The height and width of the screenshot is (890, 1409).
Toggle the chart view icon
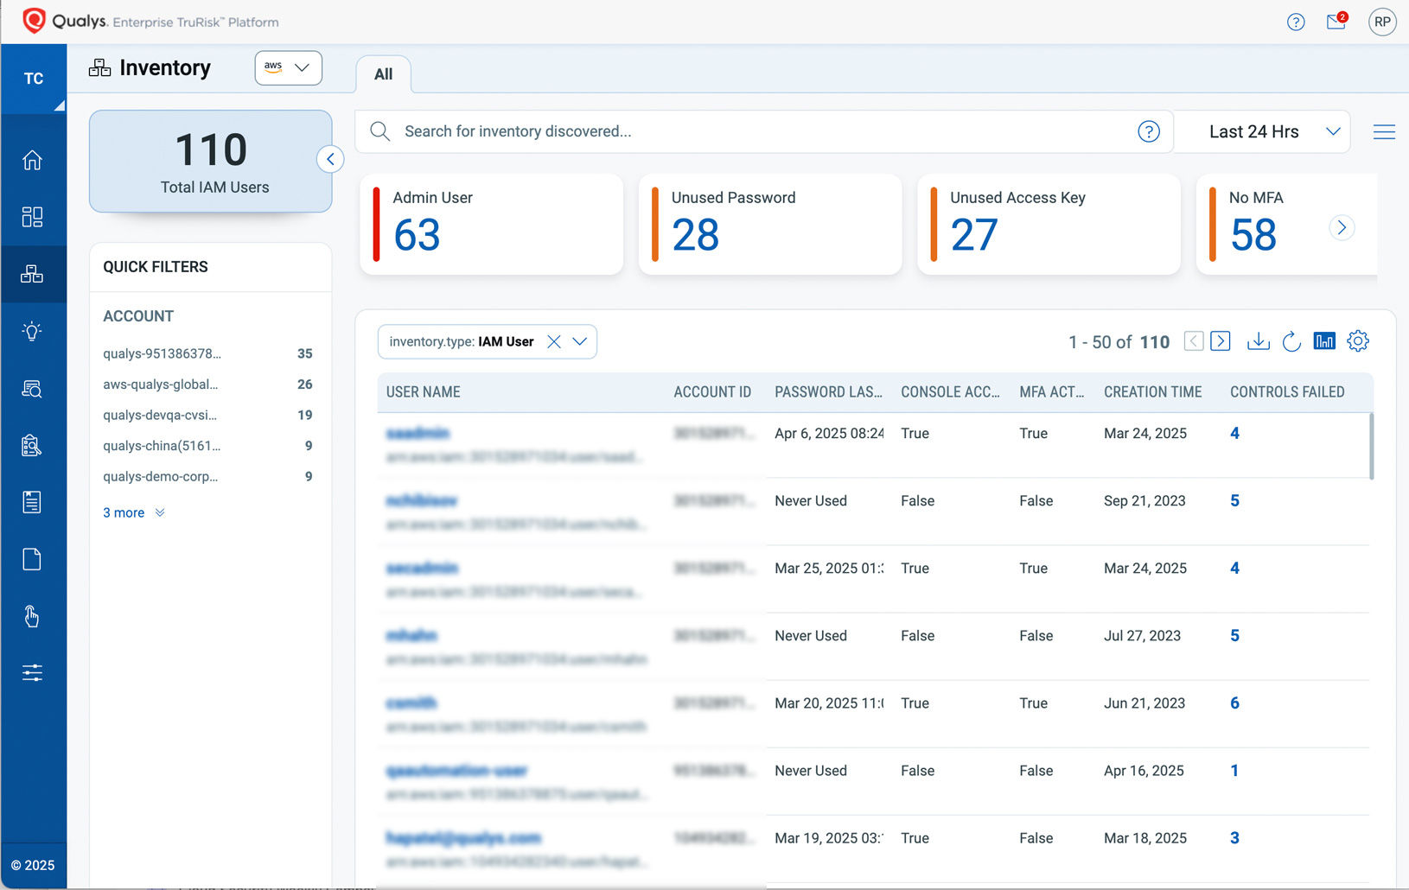1324,341
